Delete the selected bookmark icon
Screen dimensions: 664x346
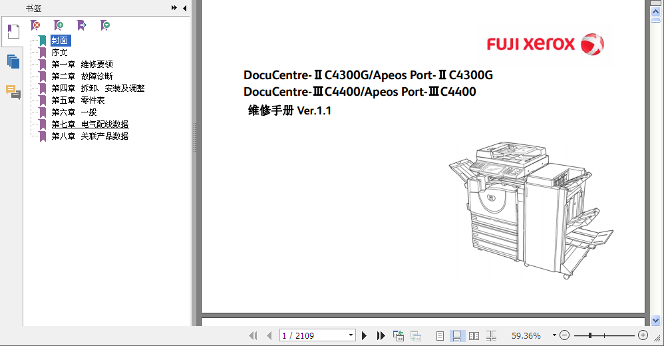35,25
